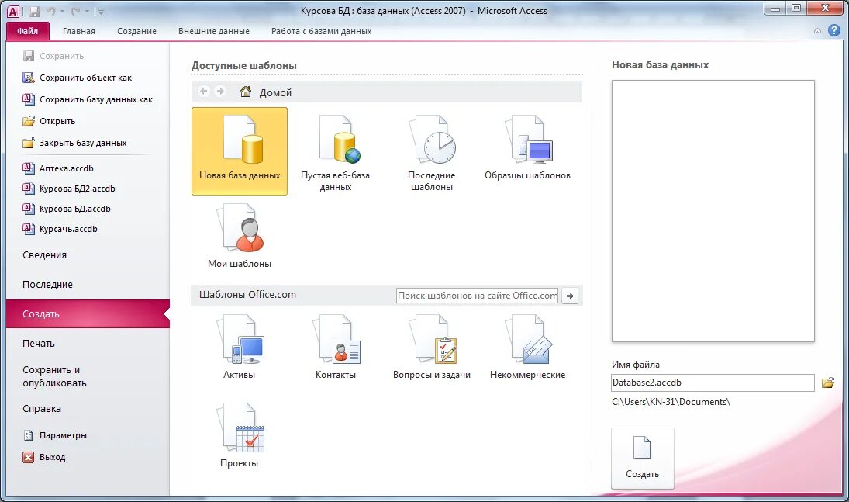Switch to Внешние данные ribbon tab
The height and width of the screenshot is (502, 849).
[x=214, y=31]
